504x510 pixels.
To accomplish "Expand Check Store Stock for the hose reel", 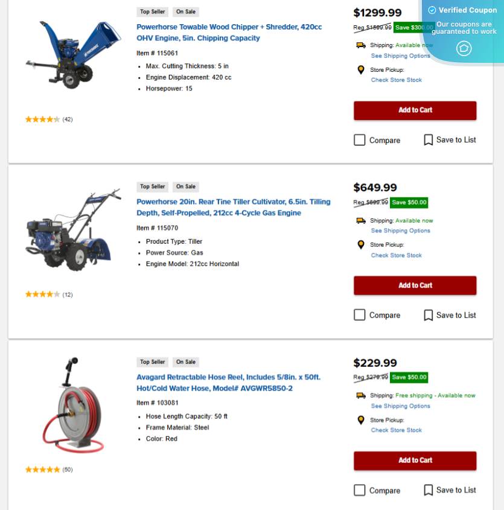I will pyautogui.click(x=396, y=430).
